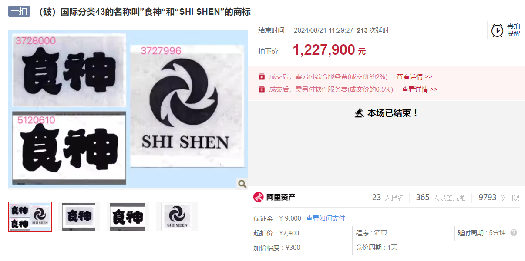Click the auction title text
525x261 pixels.
tap(145, 12)
